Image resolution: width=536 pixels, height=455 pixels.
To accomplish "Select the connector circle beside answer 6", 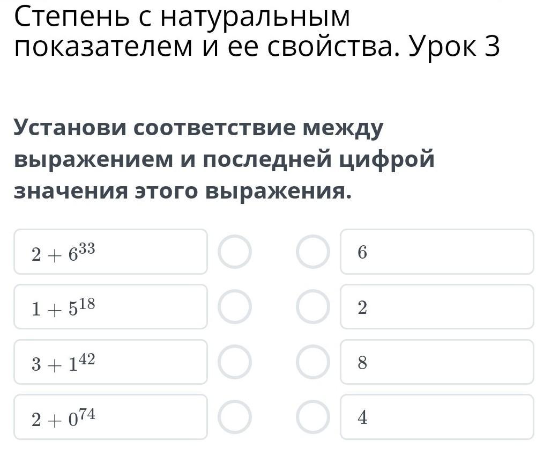I will coord(313,252).
